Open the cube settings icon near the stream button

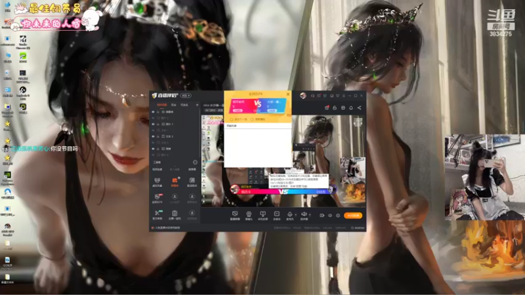tap(338, 216)
